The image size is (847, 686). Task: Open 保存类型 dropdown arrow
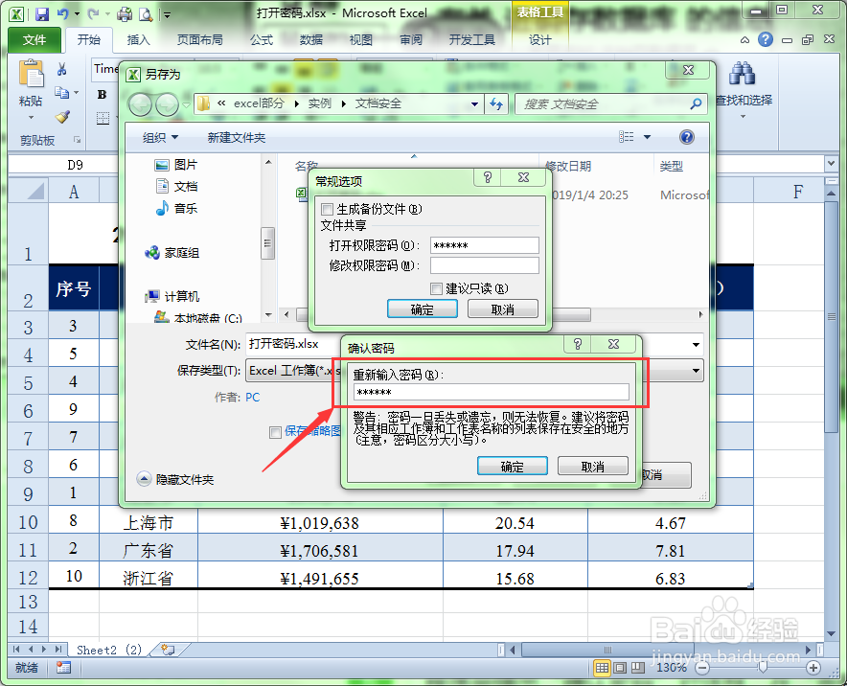click(696, 371)
